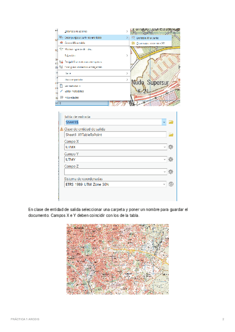Click the gear icon beside Campo Y
Screen dimensions: 235x332
[x=171, y=159]
